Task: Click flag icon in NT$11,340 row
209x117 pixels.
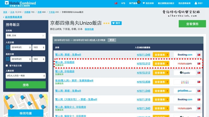Action: (199, 108)
